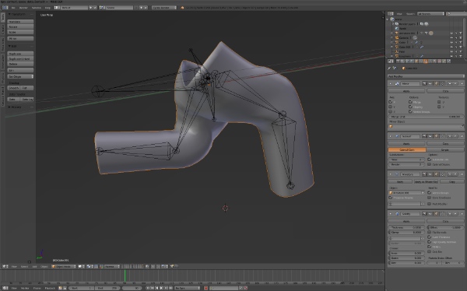Click the Mirror modifier type icon
This screenshot has height=291, width=467.
397,84
